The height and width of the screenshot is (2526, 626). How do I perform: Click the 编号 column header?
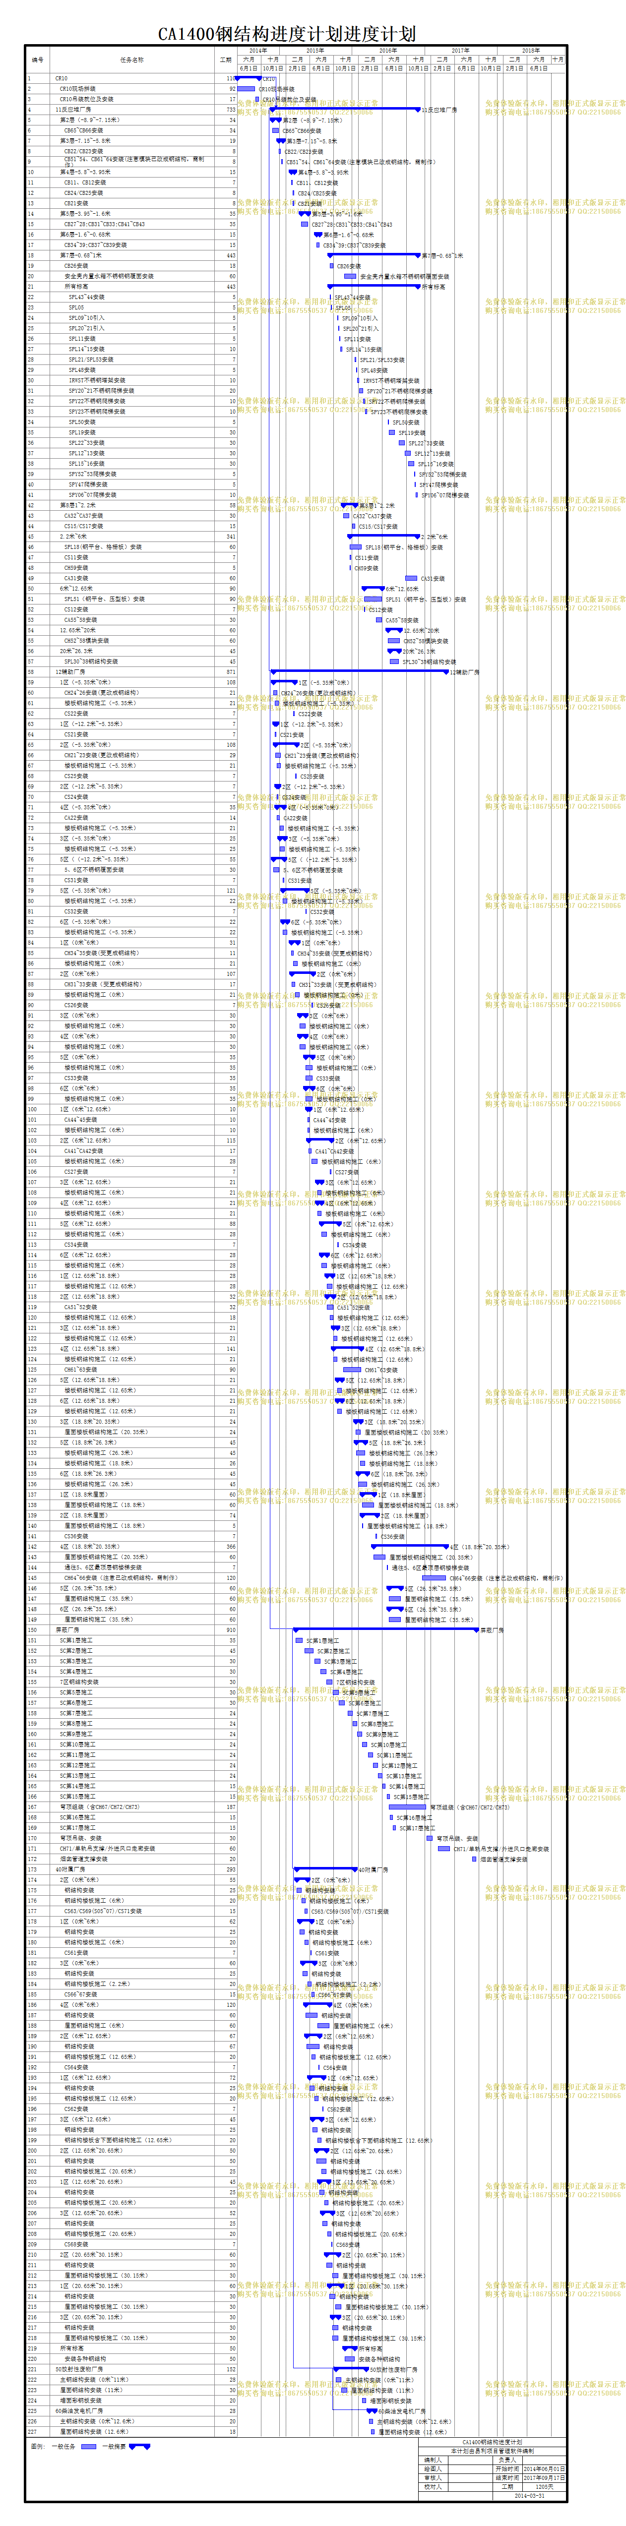click(37, 60)
